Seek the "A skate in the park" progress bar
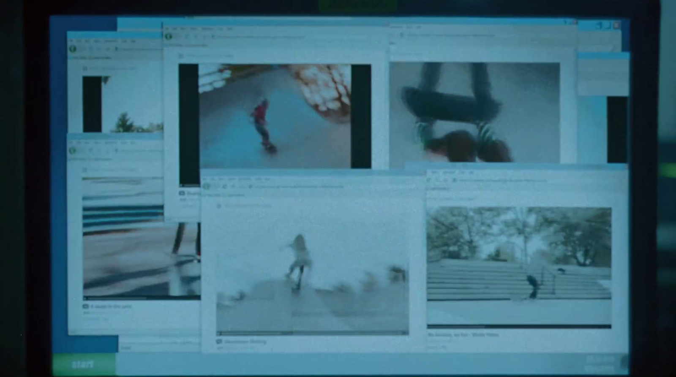Viewport: 676px width, 377px height. [x=142, y=298]
